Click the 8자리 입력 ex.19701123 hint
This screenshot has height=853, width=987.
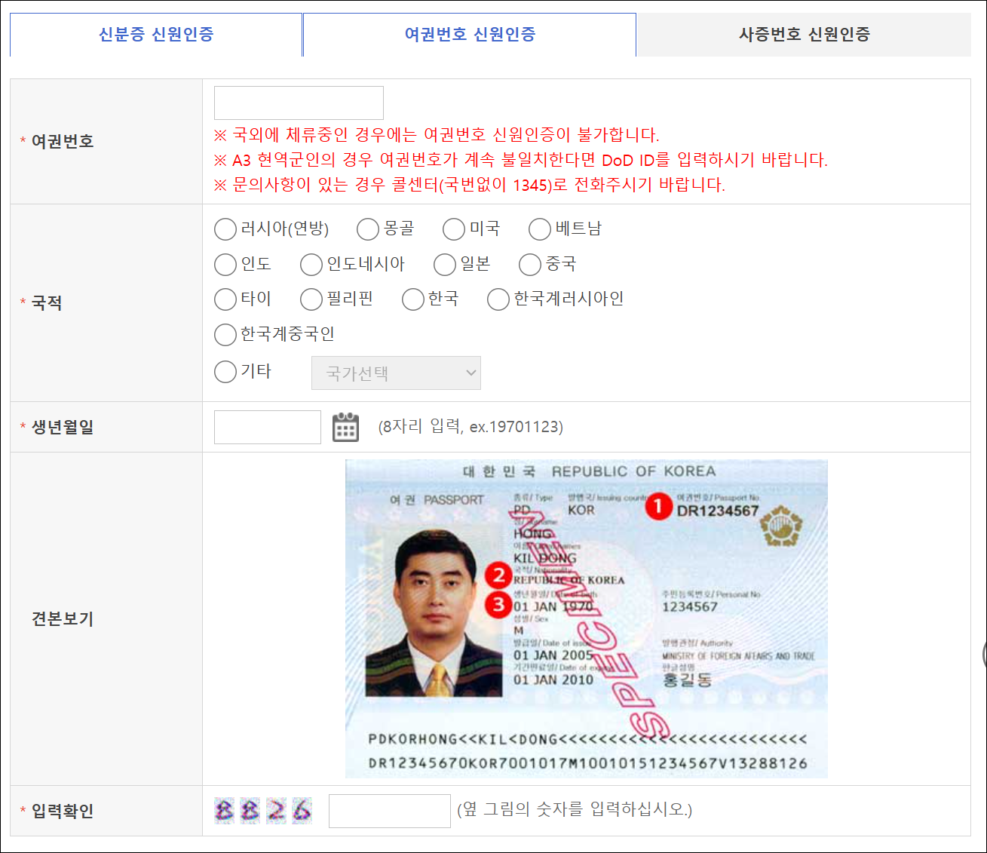tap(471, 427)
